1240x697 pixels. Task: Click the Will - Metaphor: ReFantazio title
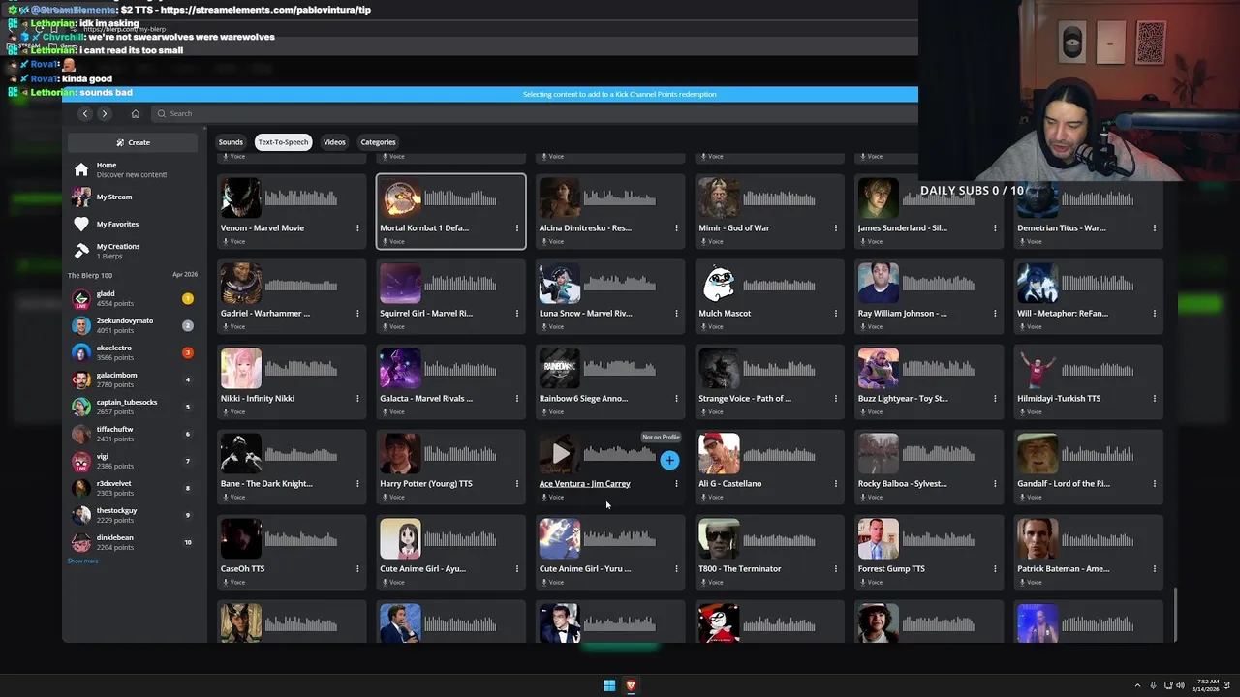coord(1062,314)
